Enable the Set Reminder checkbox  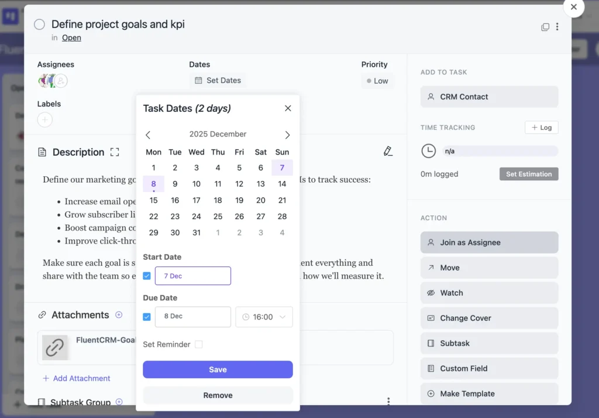click(x=199, y=344)
